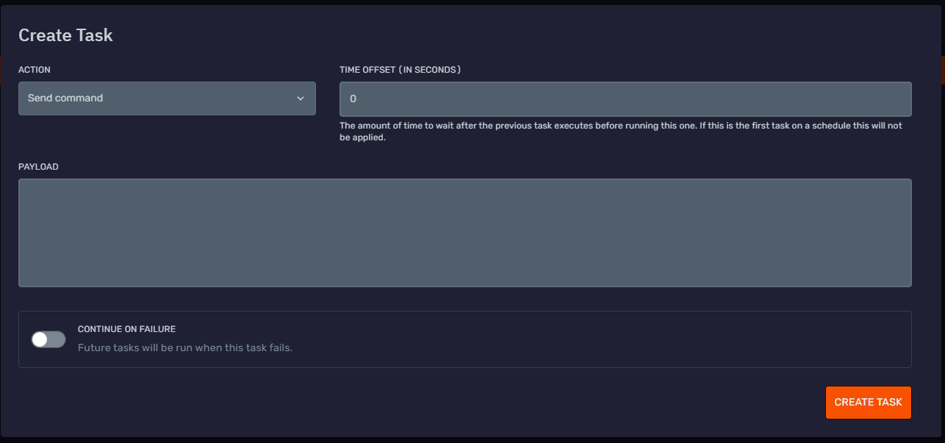Click the "ACTION" field label
Image resolution: width=945 pixels, height=443 pixels.
[35, 70]
